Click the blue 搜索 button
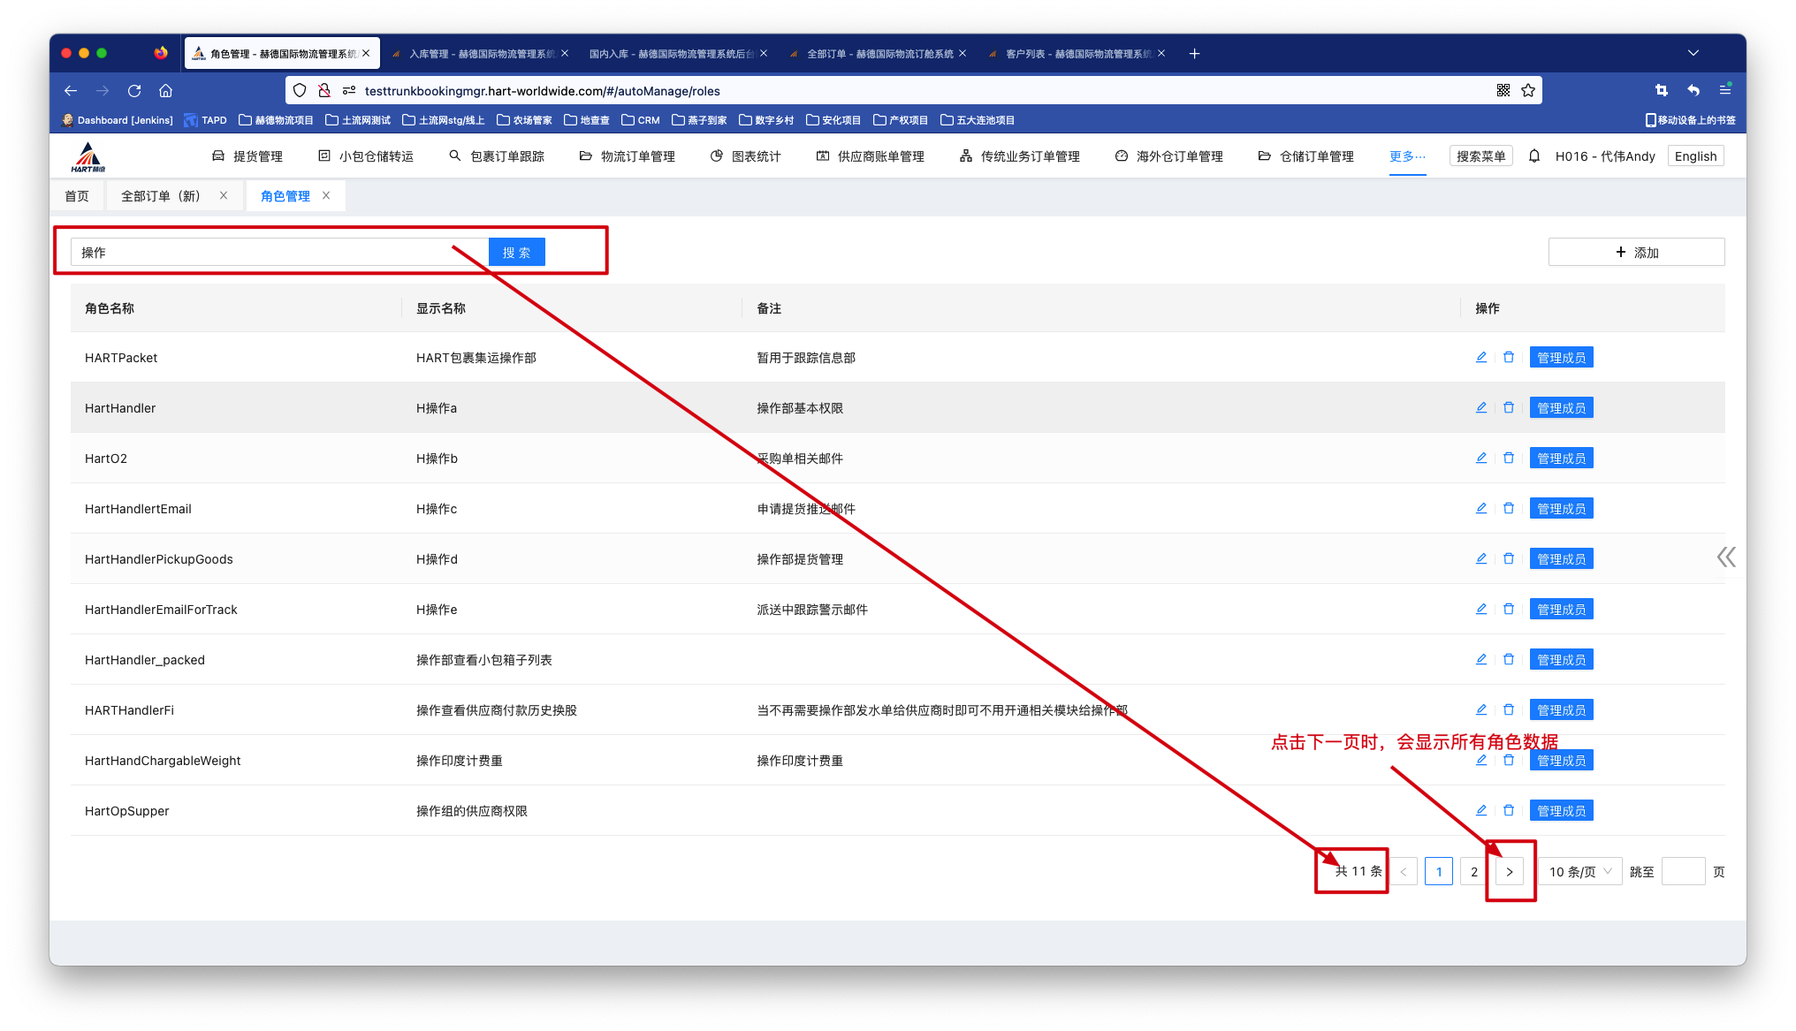This screenshot has width=1796, height=1031. point(516,252)
